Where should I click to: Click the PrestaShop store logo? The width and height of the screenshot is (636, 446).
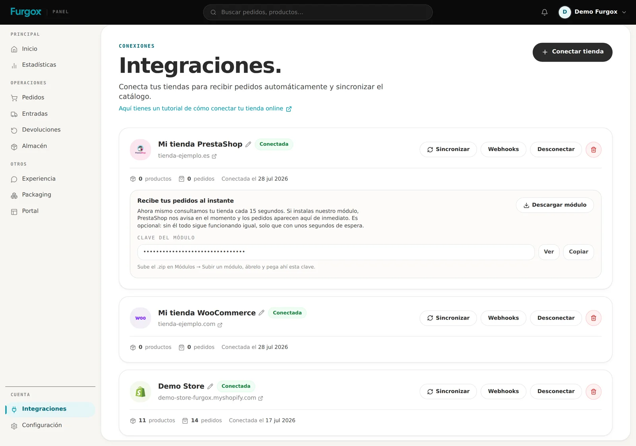[x=140, y=149]
